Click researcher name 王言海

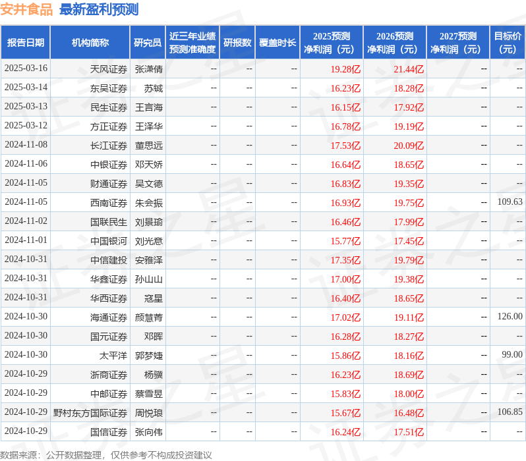pyautogui.click(x=148, y=107)
